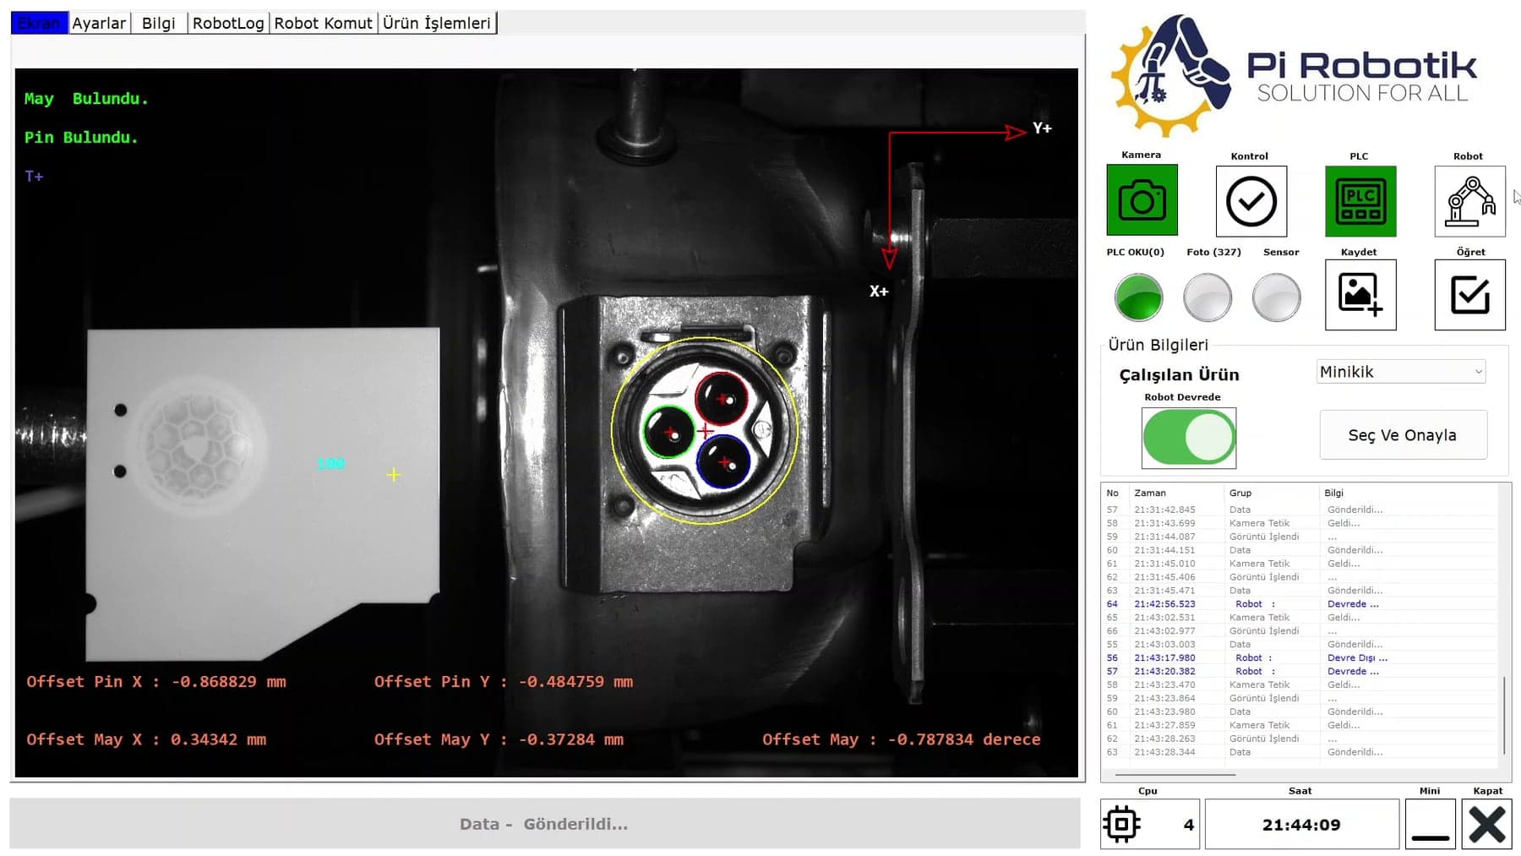Viewport: 1521px width, 856px height.
Task: Click the Seç Ve Onayla button
Action: (x=1403, y=435)
